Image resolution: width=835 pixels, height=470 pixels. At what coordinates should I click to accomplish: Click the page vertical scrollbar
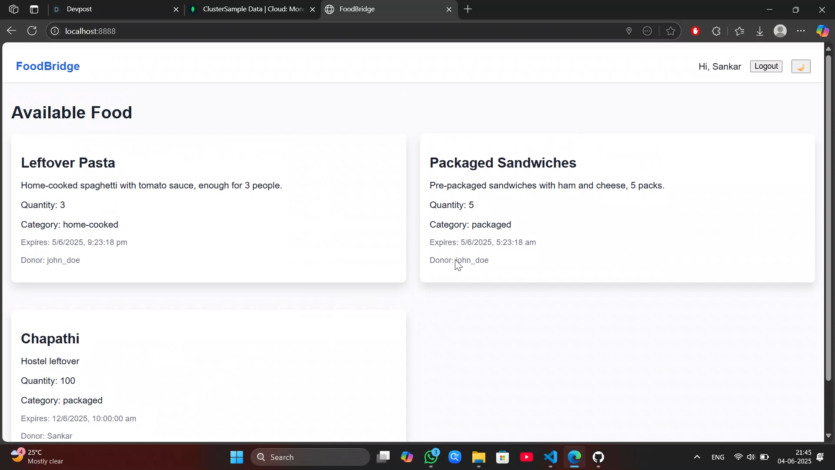pyautogui.click(x=828, y=218)
